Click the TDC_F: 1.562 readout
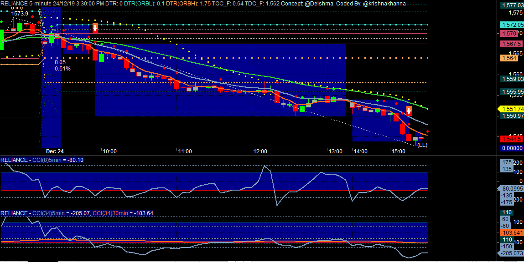Viewport: 524px width, 262px height. 263,4
